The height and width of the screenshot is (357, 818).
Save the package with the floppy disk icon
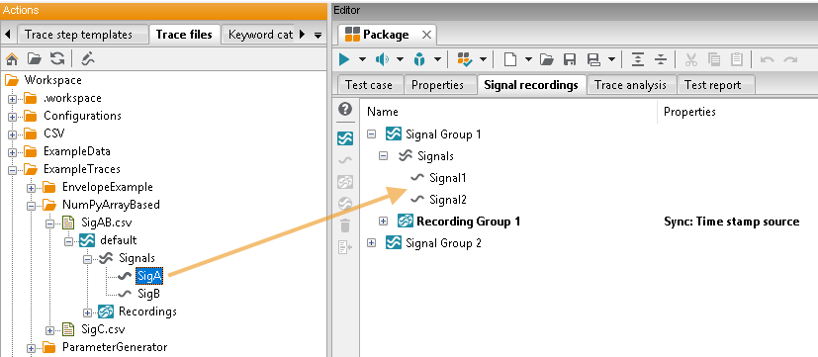tap(570, 59)
